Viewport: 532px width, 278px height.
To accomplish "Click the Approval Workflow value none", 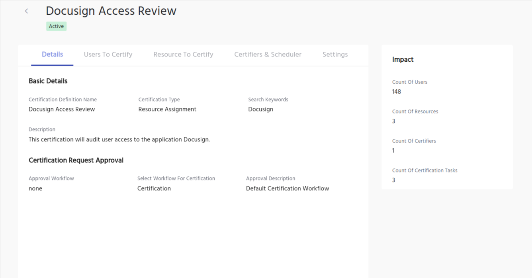I will pos(35,188).
